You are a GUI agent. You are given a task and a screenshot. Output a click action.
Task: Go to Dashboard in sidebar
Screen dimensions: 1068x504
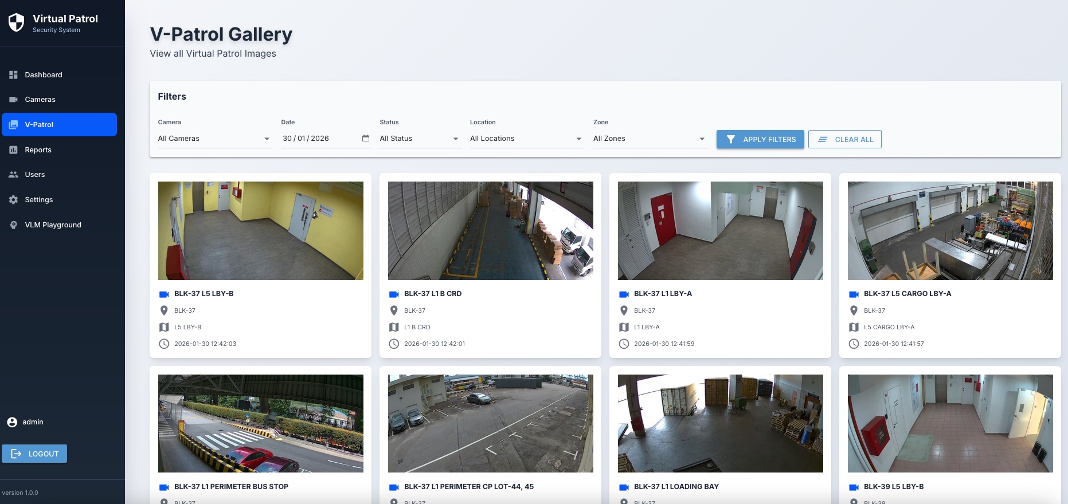44,75
